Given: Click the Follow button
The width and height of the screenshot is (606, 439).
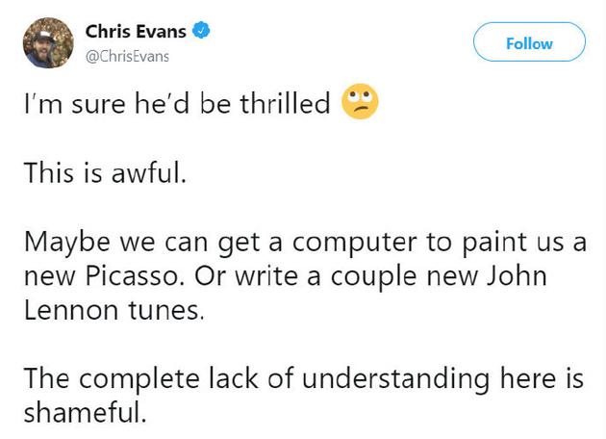Looking at the screenshot, I should point(529,43).
